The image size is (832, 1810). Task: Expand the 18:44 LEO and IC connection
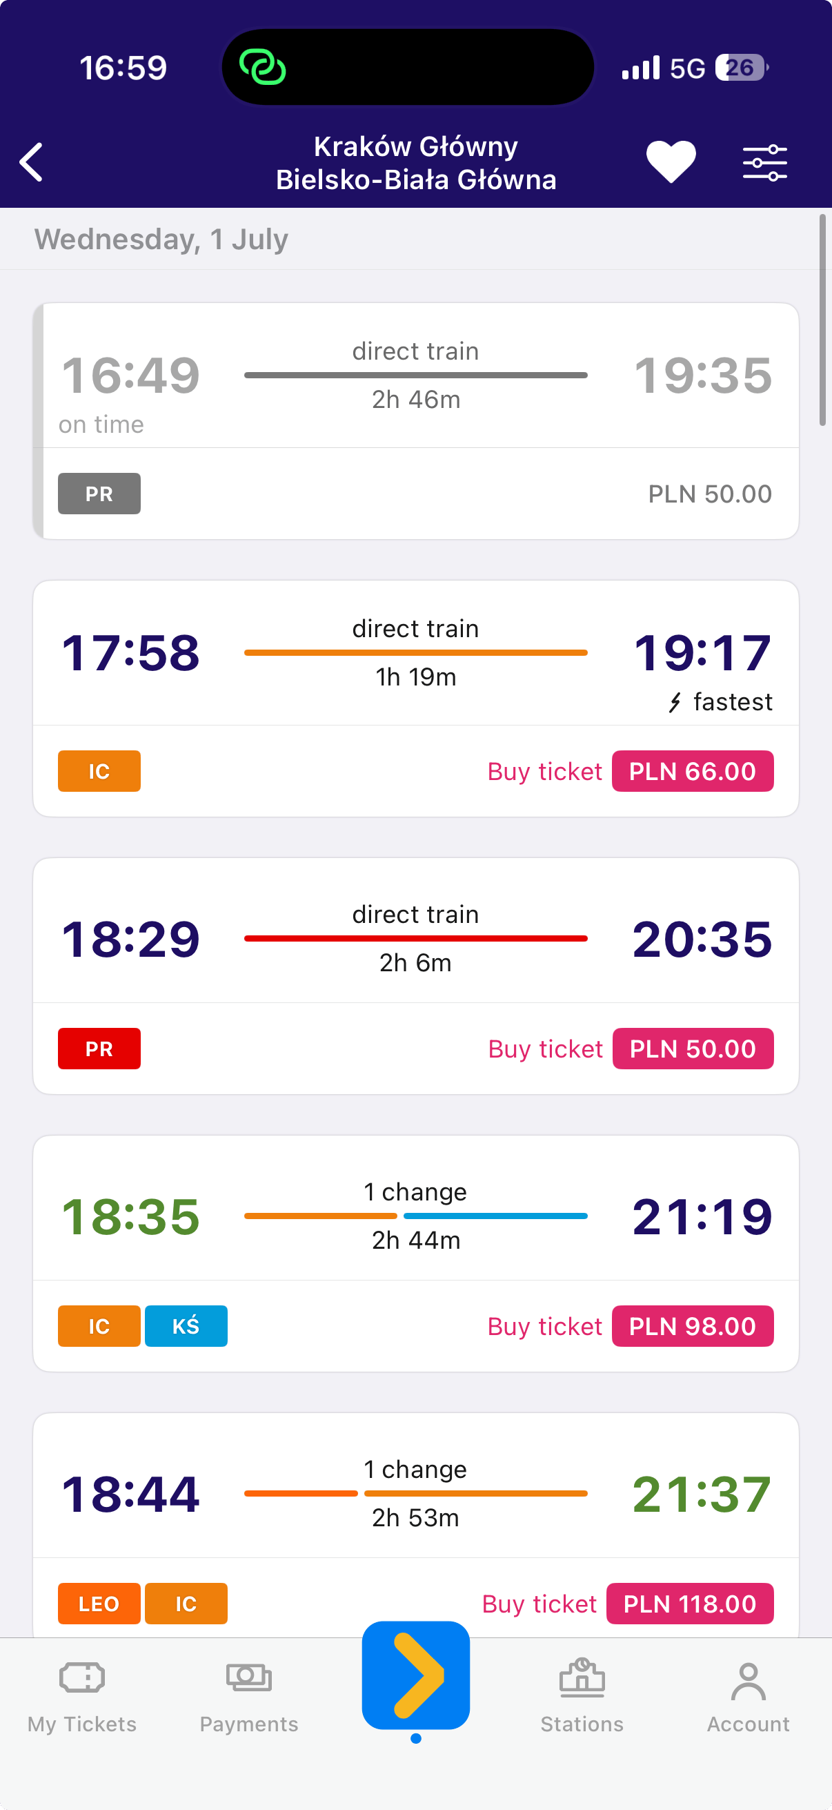(415, 1486)
